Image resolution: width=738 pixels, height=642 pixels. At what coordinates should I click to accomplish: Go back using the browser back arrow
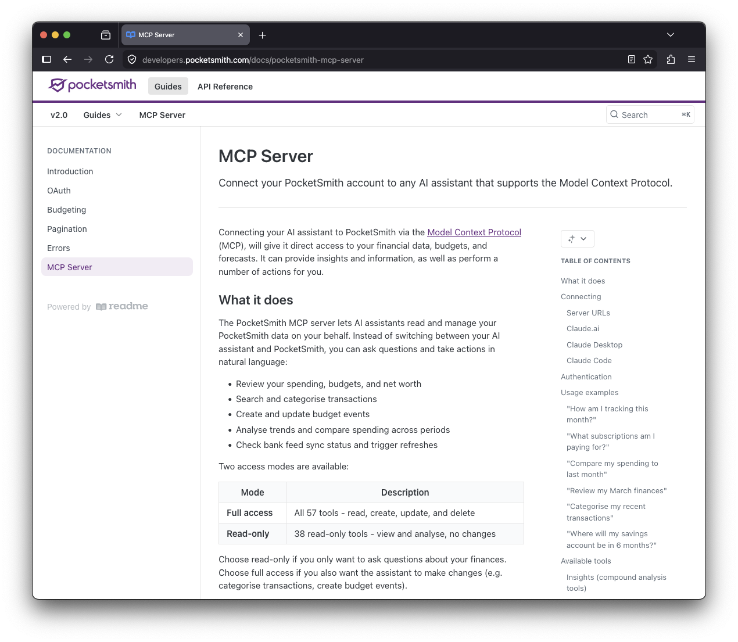pos(67,59)
